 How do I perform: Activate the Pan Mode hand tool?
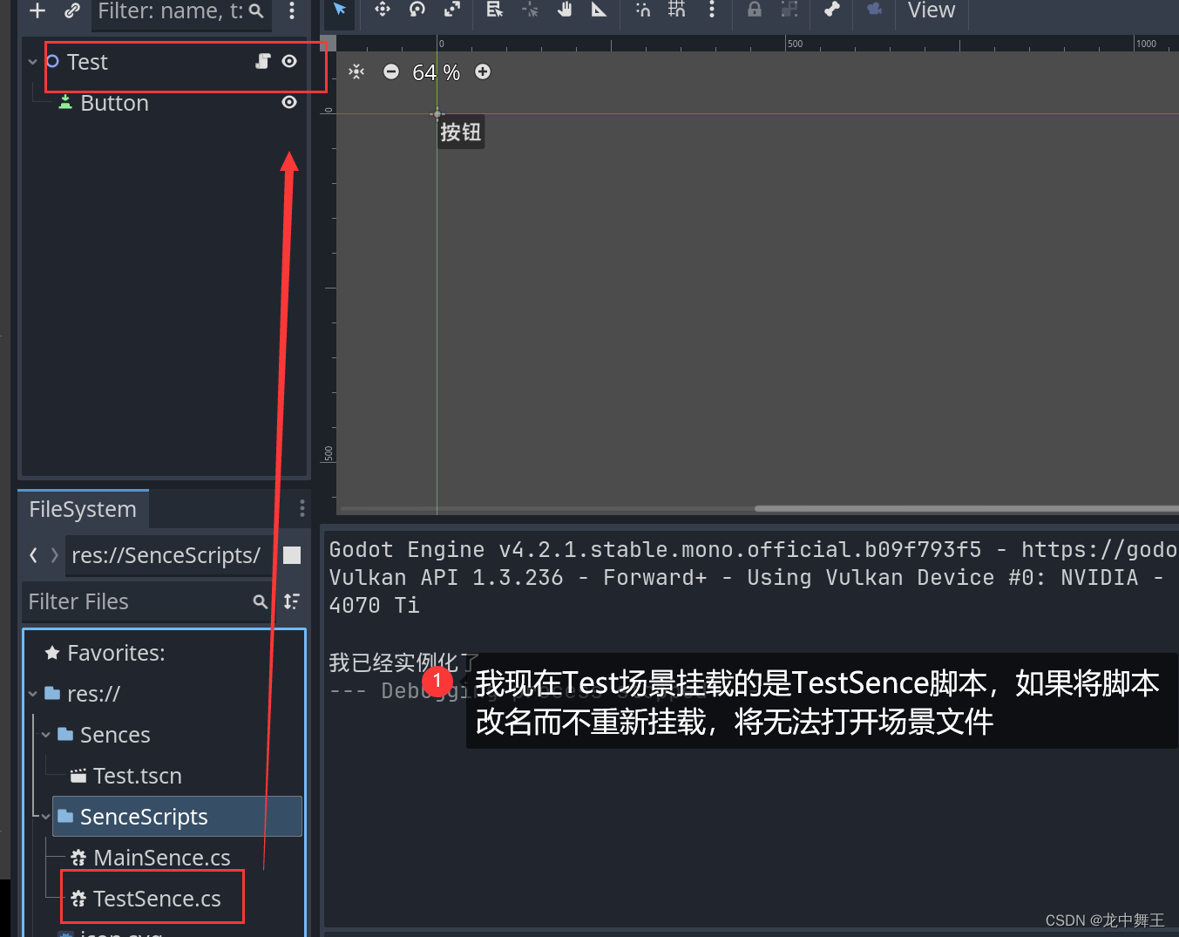pos(565,10)
